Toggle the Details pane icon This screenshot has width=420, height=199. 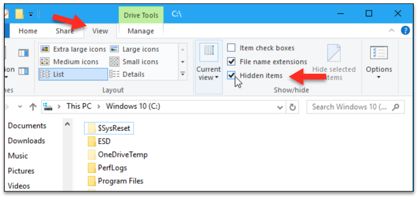coord(24,71)
